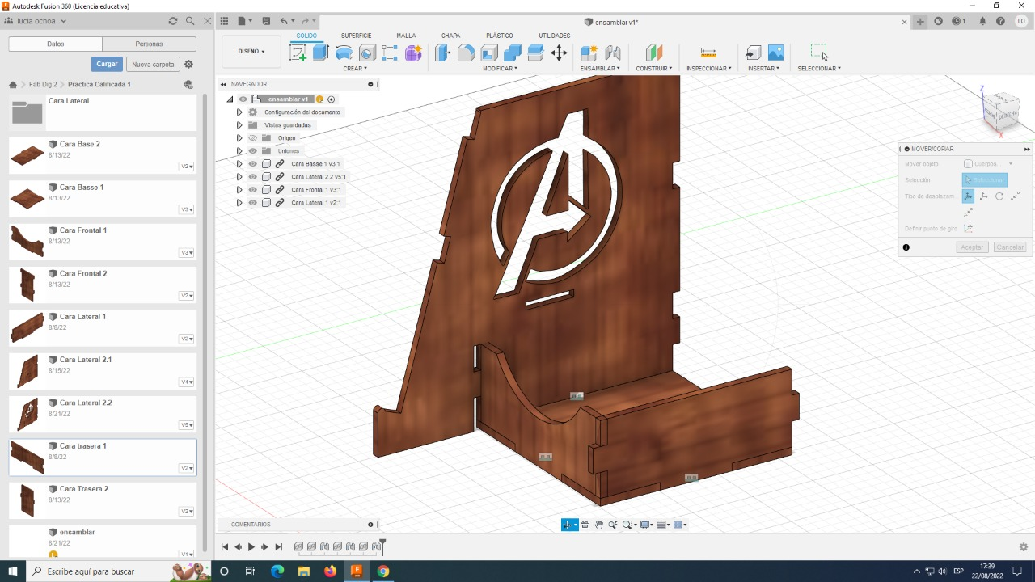Toggle visibility of ensamblar v1 root
Screen dimensions: 1035x582
[x=243, y=99]
